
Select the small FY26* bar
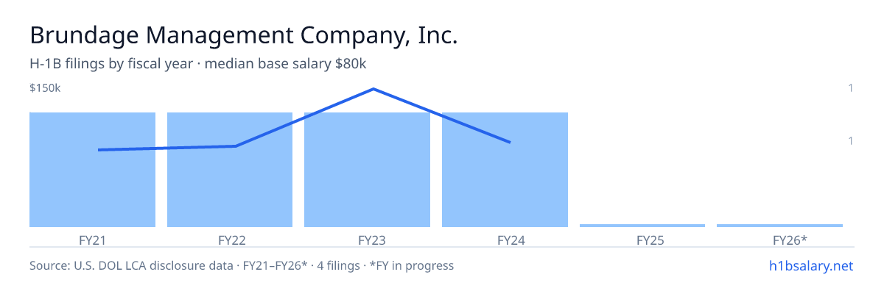pos(779,226)
